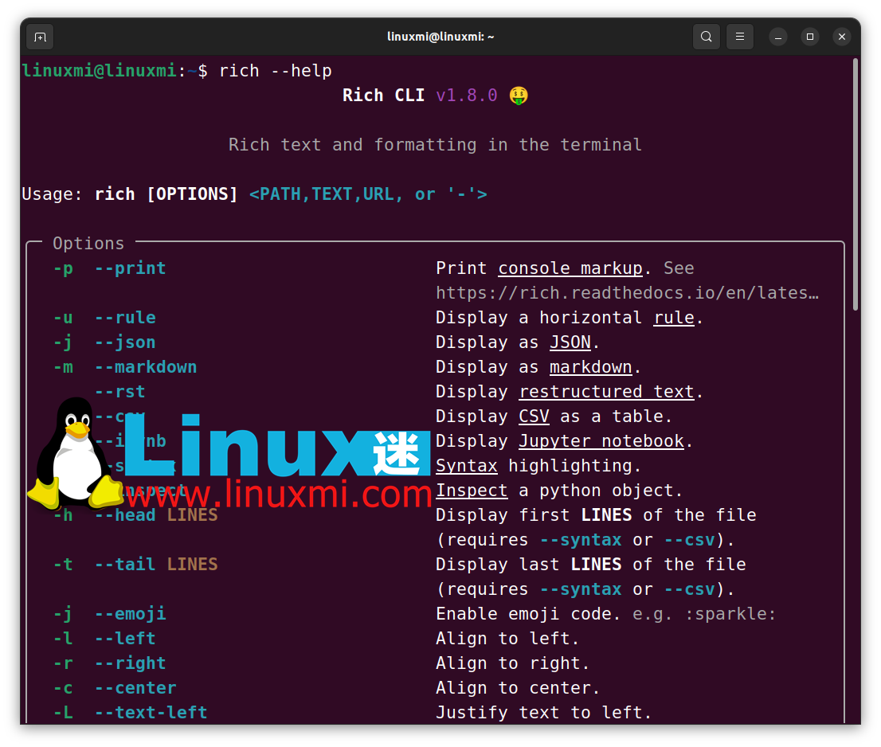Click the '--rst' option flag
This screenshot has height=747, width=881.
[119, 392]
